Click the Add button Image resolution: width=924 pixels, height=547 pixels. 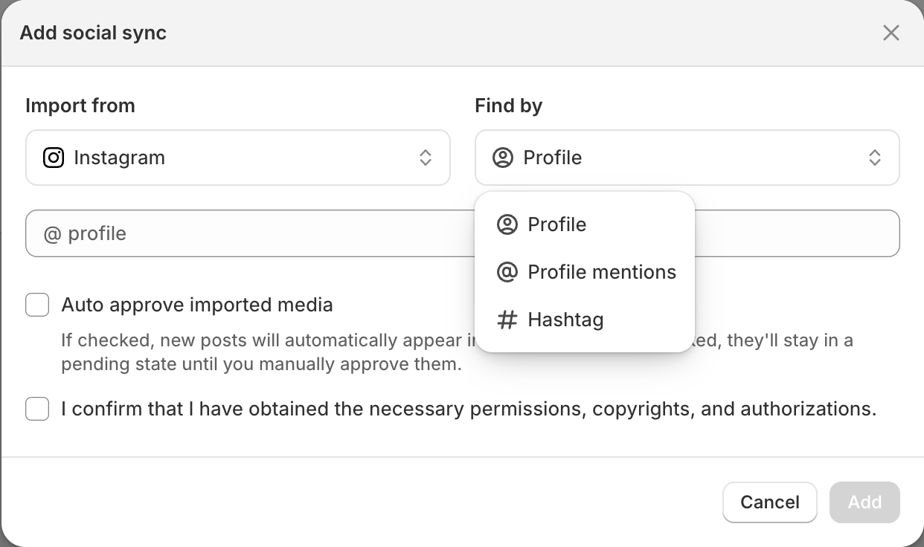tap(864, 502)
